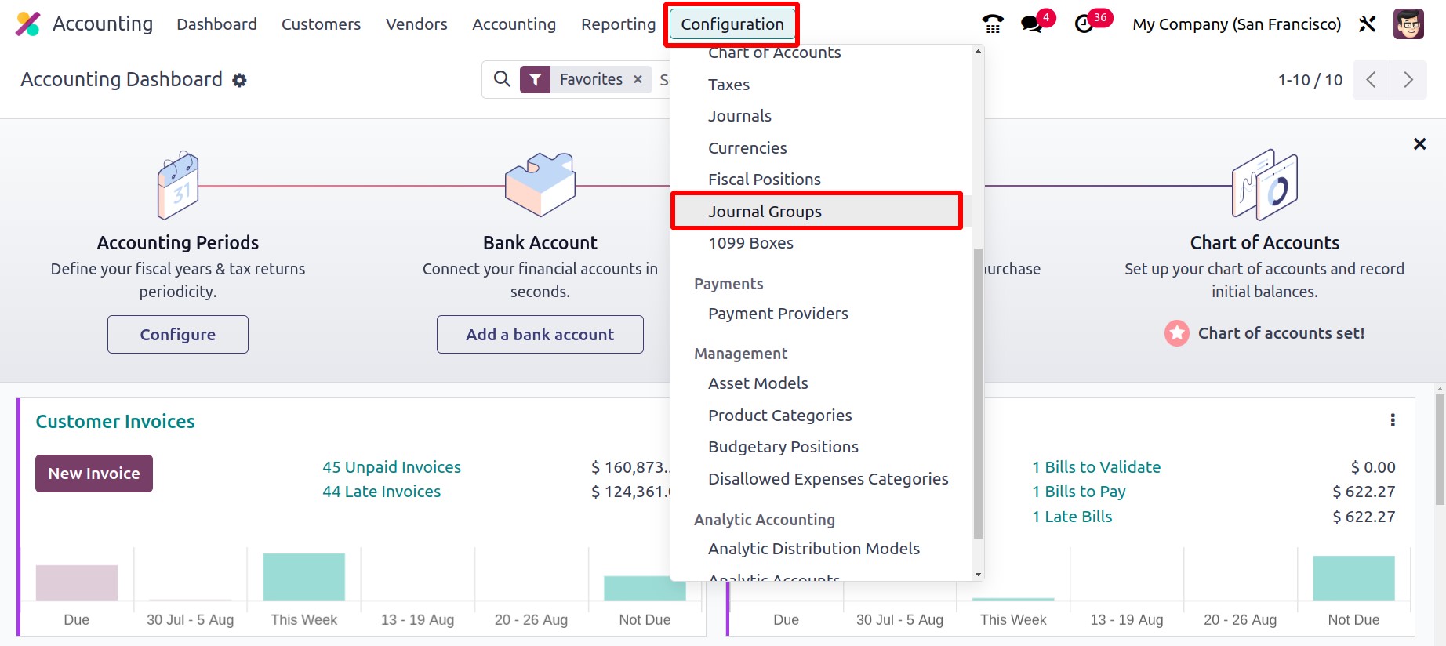Click the Accounting app logo
The height and width of the screenshot is (646, 1446).
click(x=28, y=24)
